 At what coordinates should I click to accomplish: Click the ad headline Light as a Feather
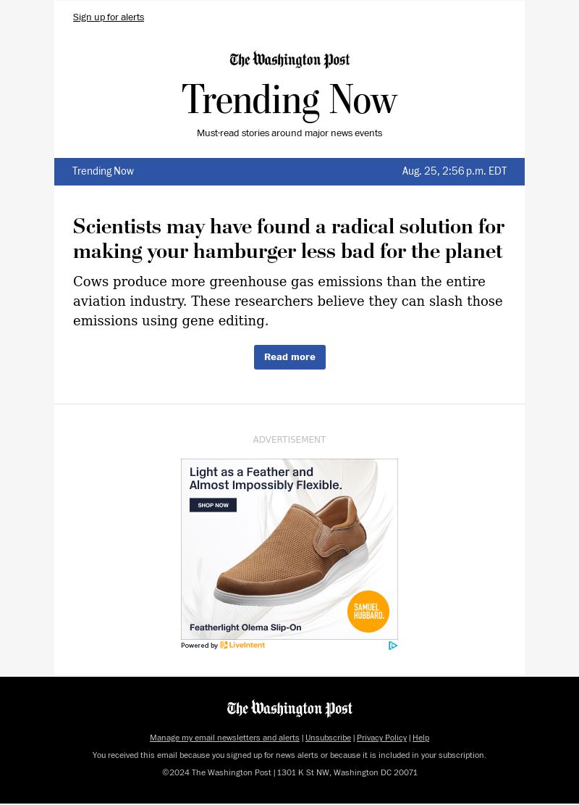pos(266,478)
